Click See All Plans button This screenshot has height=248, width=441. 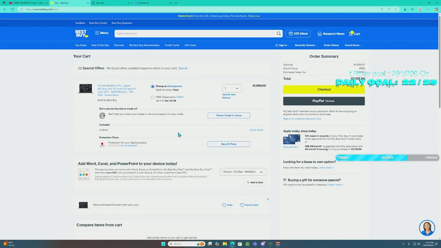pyautogui.click(x=229, y=144)
